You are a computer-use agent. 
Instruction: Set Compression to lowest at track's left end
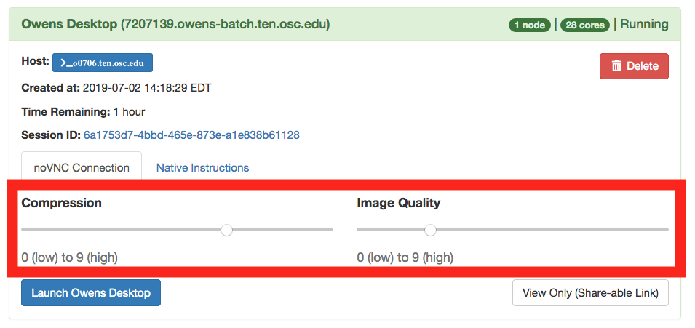tap(23, 230)
